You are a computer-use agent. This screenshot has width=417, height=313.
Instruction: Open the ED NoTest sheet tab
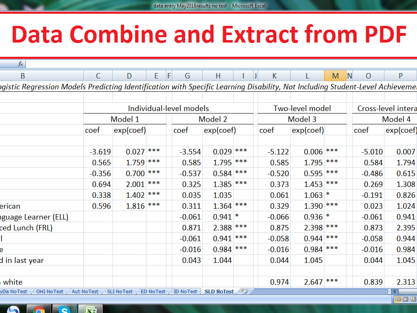click(x=153, y=291)
